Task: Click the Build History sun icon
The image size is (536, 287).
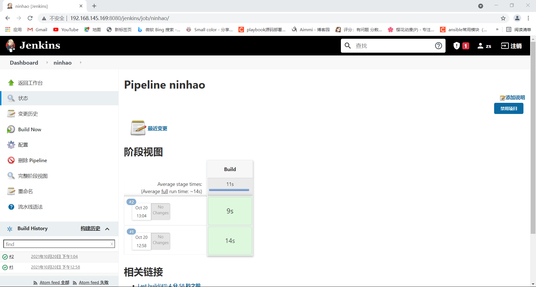Action: pos(10,229)
